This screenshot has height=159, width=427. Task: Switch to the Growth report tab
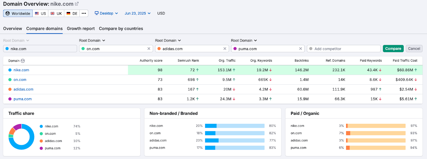point(81,29)
